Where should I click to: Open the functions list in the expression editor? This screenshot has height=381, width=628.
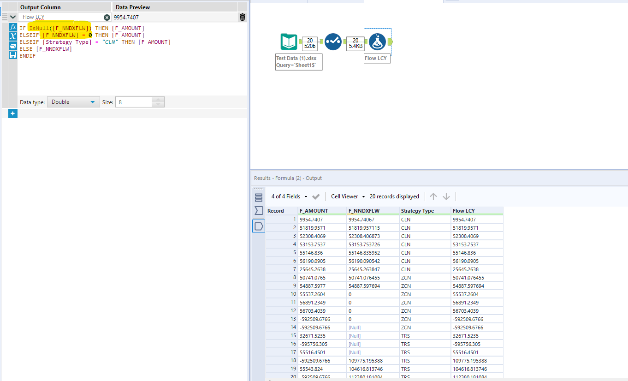[x=12, y=27]
